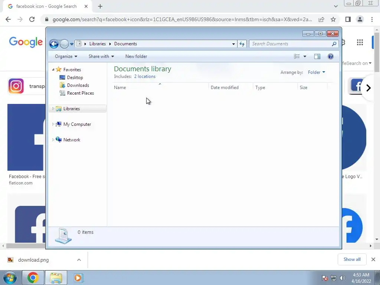Bookmark this page with the star
The image size is (380, 285).
pyautogui.click(x=333, y=19)
